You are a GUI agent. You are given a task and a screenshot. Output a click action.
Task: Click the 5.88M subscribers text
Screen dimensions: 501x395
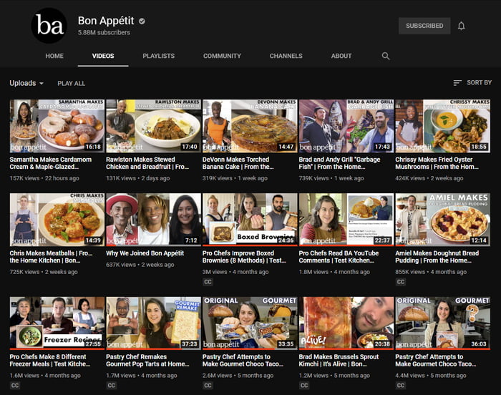(104, 33)
